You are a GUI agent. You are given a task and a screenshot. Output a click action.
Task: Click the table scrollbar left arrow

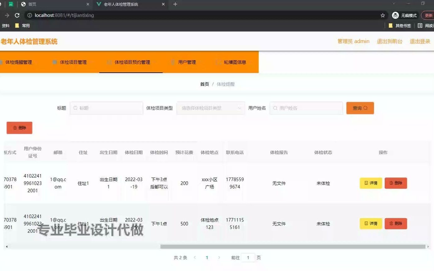7,247
